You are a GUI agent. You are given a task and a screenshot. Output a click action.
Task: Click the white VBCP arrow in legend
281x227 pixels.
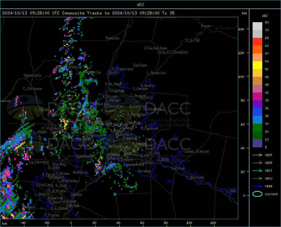(257, 155)
